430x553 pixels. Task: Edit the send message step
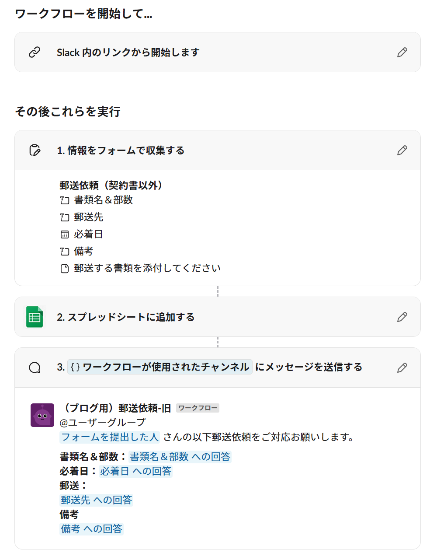click(402, 367)
